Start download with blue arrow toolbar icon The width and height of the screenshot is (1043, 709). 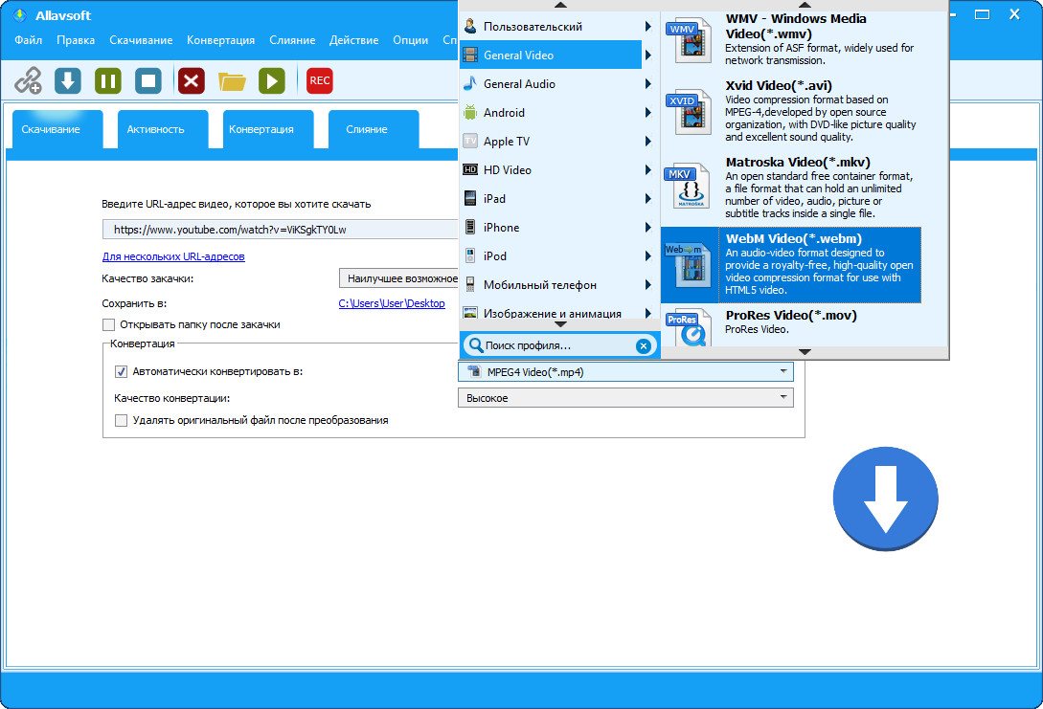click(68, 81)
